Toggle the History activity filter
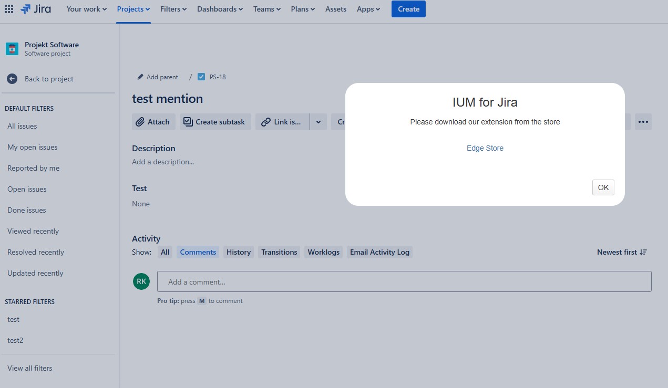 click(x=238, y=252)
